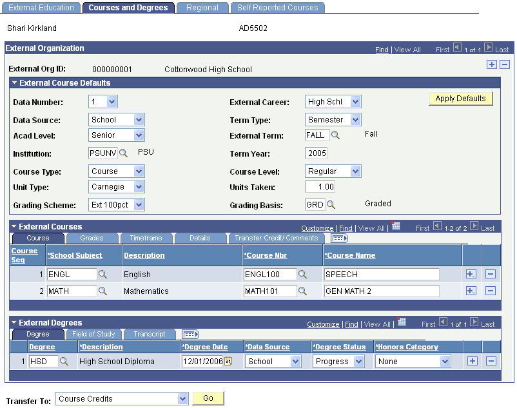
Task: Collapse the External Course Defaults section
Action: pyautogui.click(x=15, y=83)
